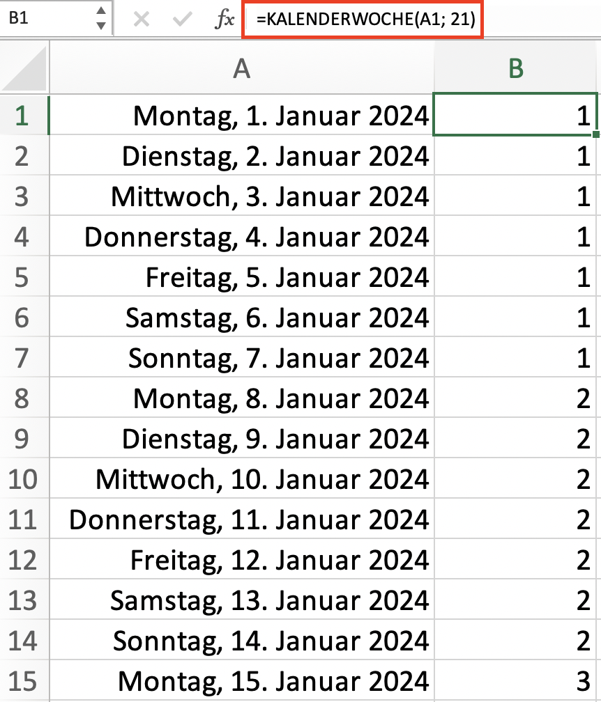
Task: Click the KALENDERWOCHE formula in formula bar
Action: click(366, 19)
